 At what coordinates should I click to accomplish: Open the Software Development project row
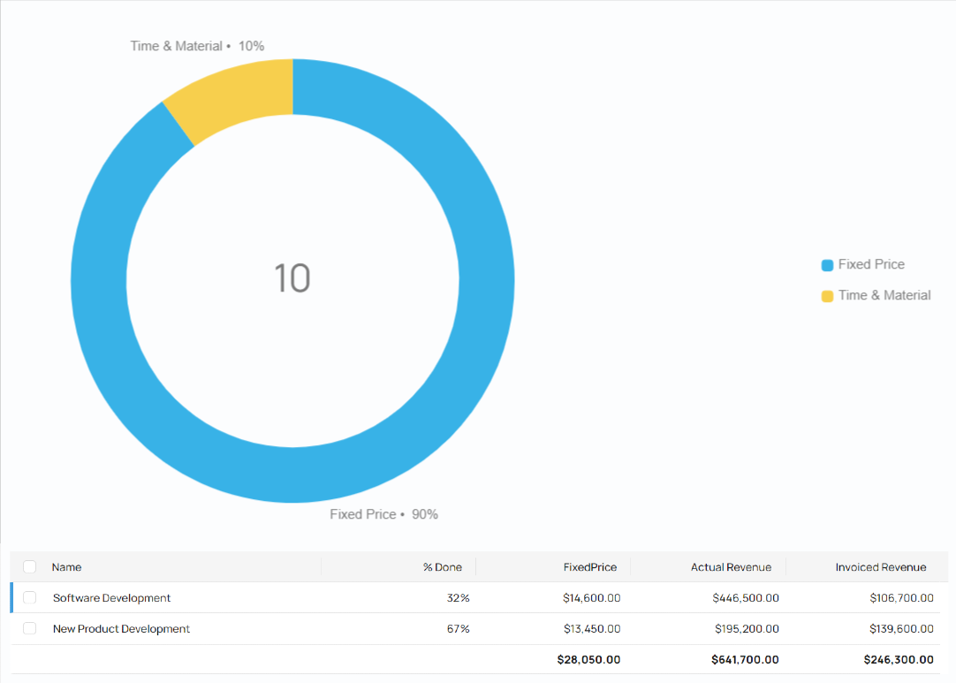coord(111,598)
